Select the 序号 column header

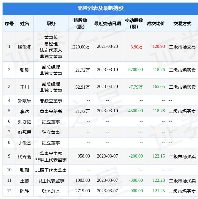click(x=9, y=24)
